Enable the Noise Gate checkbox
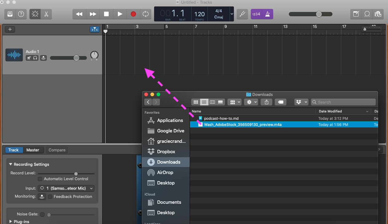 coord(42,215)
